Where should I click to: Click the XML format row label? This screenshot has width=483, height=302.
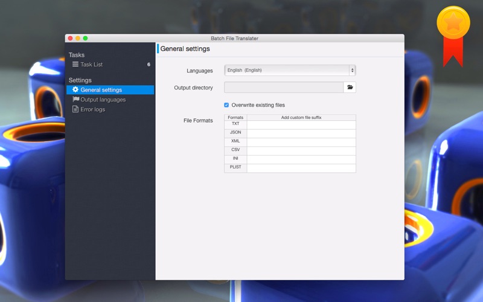[x=235, y=141]
